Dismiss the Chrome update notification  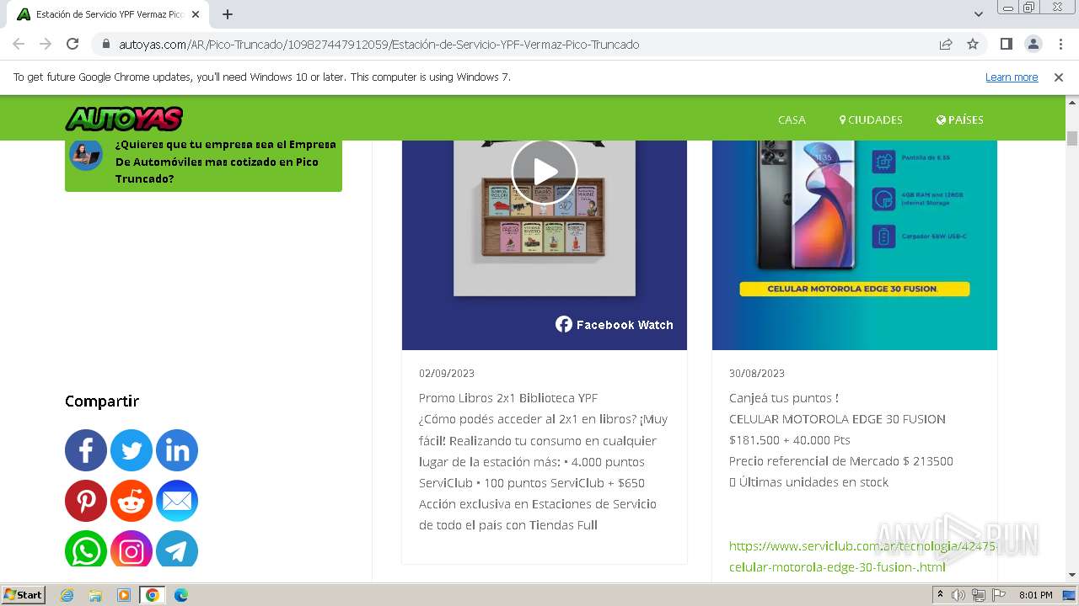pyautogui.click(x=1059, y=77)
